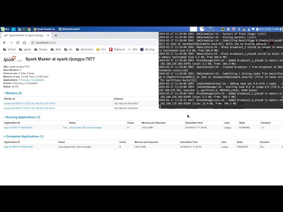Open the BOJ bookmark
Screen dimensions: 283x212
coord(133,49)
